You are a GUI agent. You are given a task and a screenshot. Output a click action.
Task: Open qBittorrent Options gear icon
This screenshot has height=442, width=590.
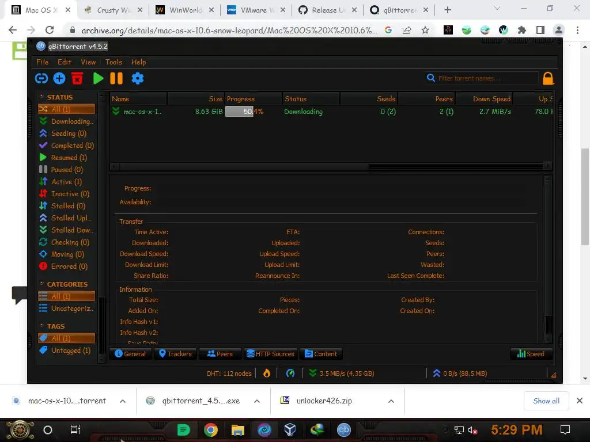click(x=138, y=78)
